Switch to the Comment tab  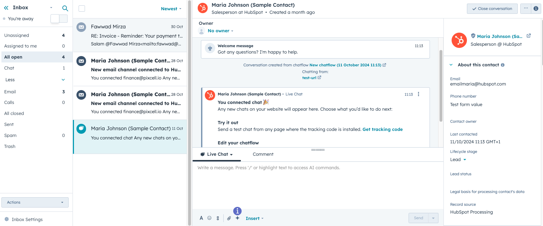pos(263,154)
